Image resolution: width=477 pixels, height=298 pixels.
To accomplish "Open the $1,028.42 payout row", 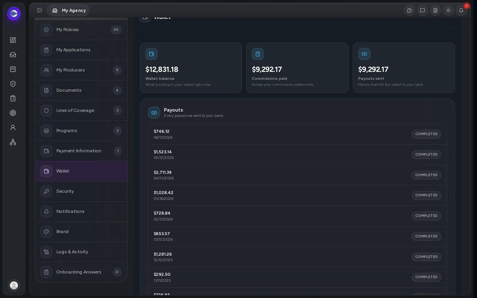I will 297,195.
